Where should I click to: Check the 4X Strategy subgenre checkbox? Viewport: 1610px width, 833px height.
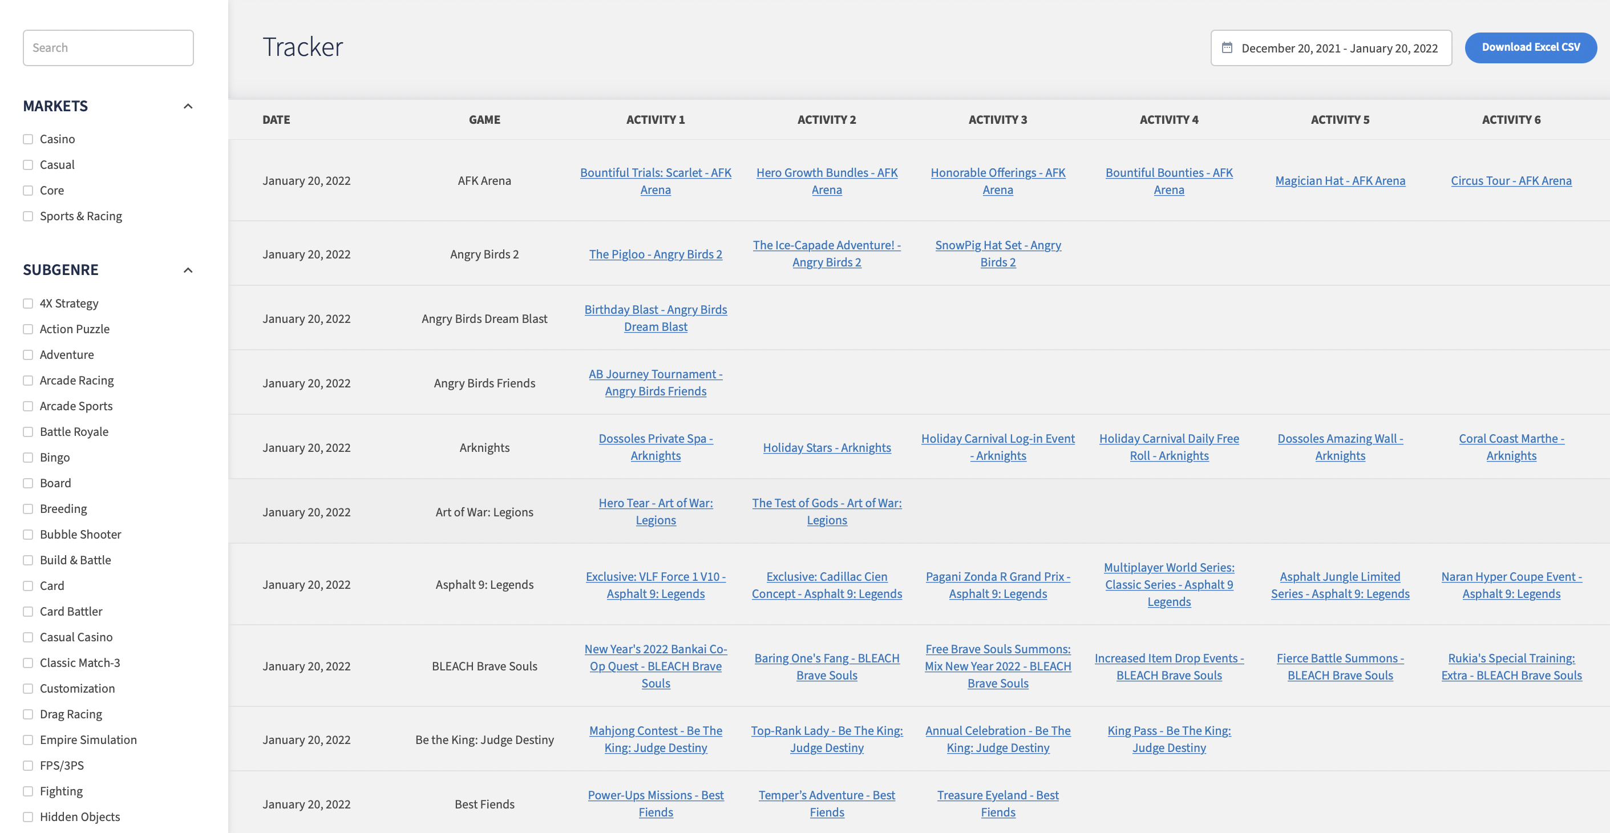[28, 303]
